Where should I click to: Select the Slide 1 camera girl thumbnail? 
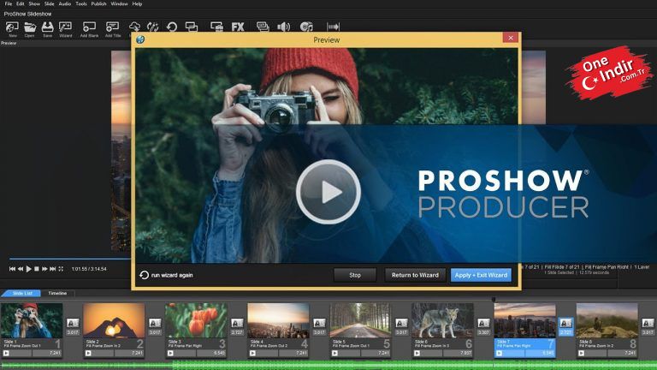coord(32,320)
